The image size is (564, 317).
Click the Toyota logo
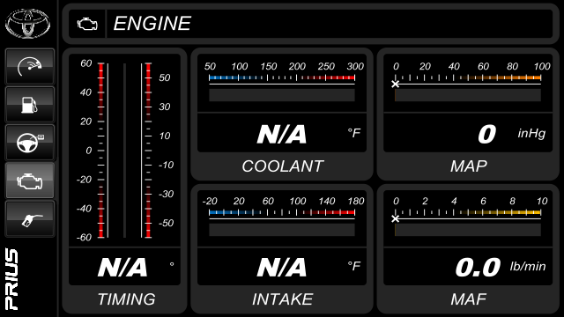click(x=27, y=24)
